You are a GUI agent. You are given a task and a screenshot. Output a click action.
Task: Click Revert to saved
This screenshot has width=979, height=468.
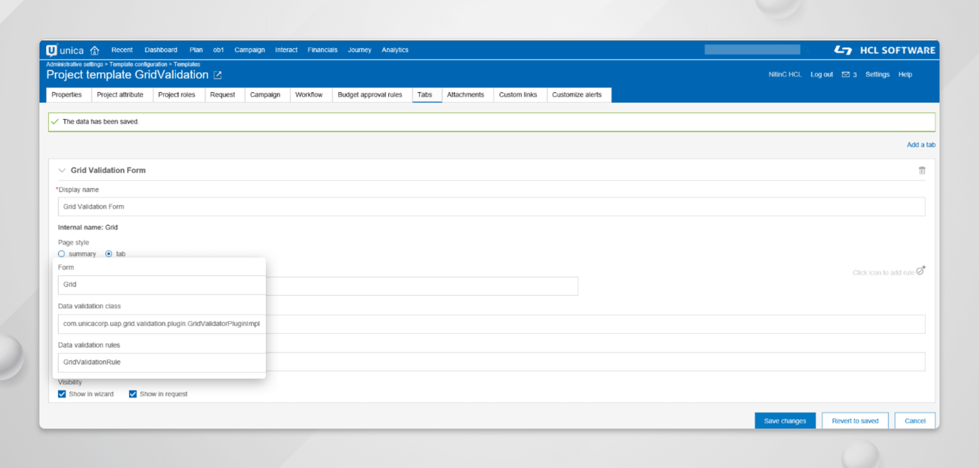(x=855, y=421)
